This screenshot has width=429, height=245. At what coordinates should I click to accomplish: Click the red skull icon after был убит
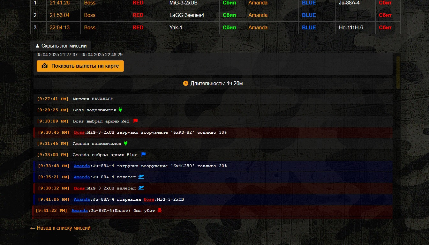pyautogui.click(x=160, y=210)
